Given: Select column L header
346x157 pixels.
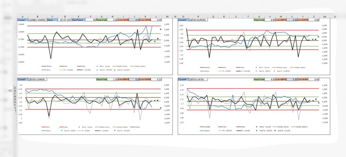Looking at the screenshot, I should pos(156,17).
